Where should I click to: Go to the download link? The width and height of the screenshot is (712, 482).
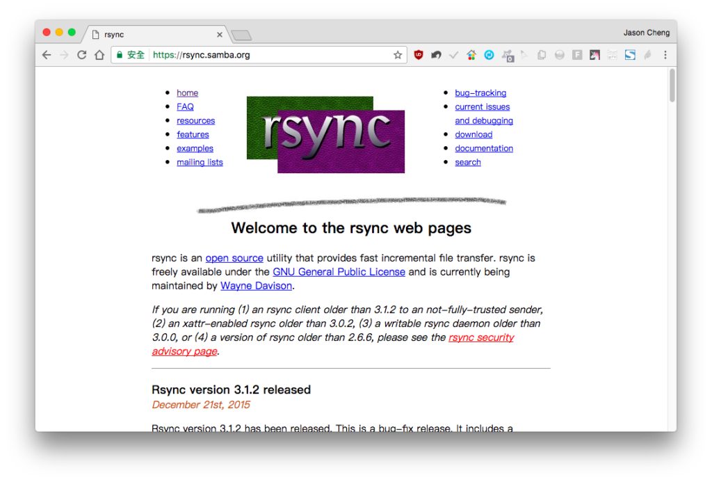coord(474,134)
